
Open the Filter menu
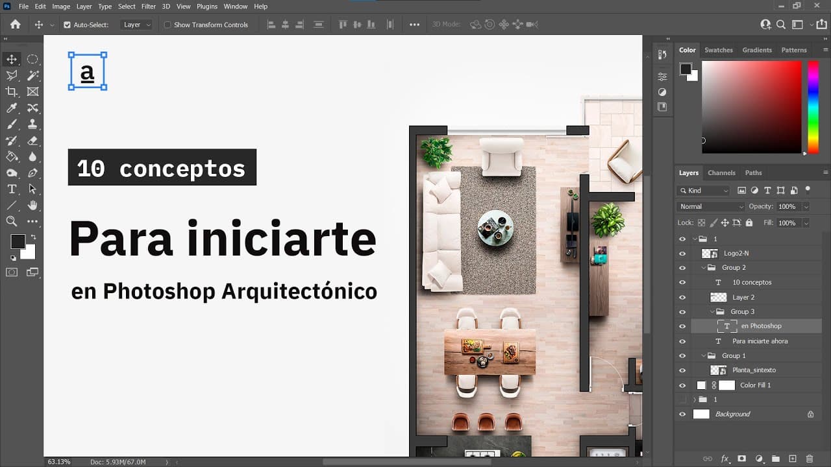coord(148,6)
